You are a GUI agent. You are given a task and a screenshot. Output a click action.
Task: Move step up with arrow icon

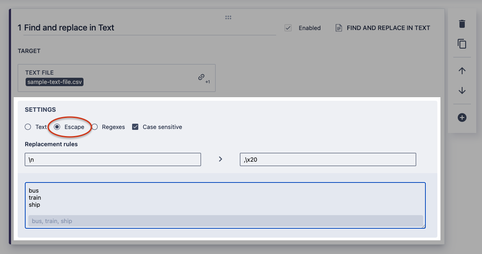coord(462,71)
